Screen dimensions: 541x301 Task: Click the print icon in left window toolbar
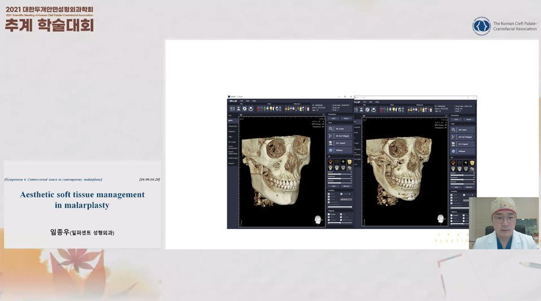click(x=251, y=109)
